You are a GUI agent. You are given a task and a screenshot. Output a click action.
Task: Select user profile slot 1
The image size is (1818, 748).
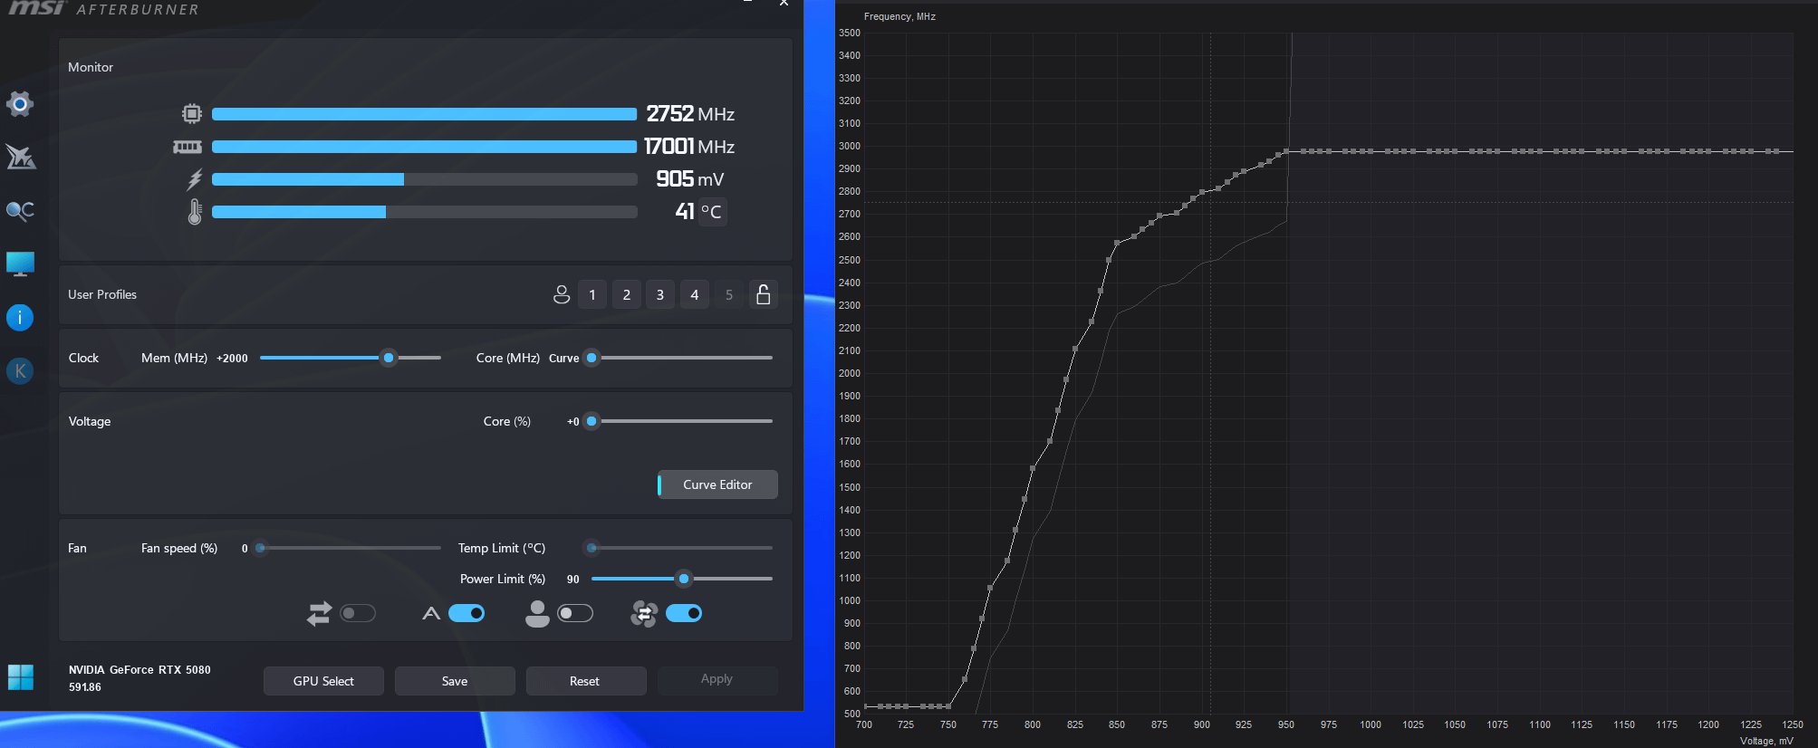tap(592, 294)
